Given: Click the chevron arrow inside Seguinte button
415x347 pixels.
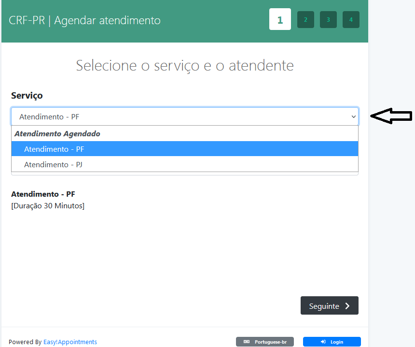Looking at the screenshot, I should [347, 306].
